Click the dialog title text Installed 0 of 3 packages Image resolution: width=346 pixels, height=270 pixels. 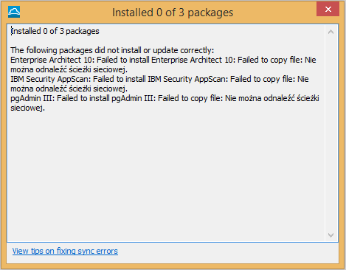pos(173,13)
